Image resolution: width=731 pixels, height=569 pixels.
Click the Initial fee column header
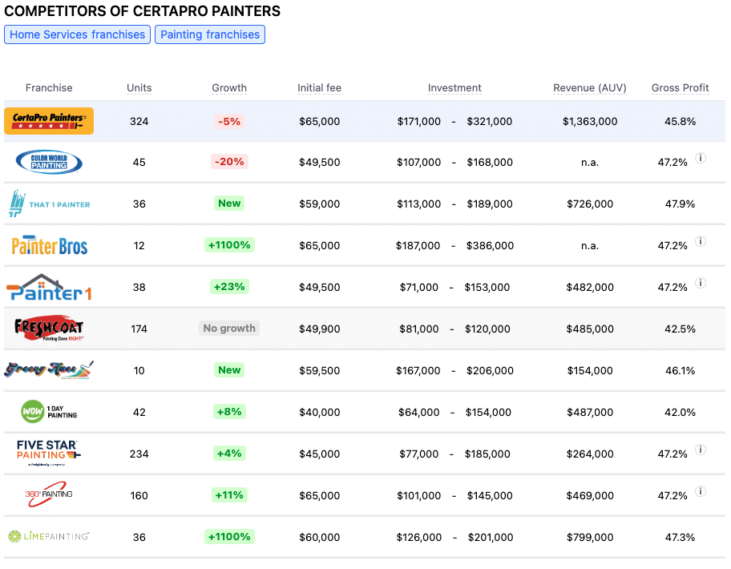tap(319, 88)
